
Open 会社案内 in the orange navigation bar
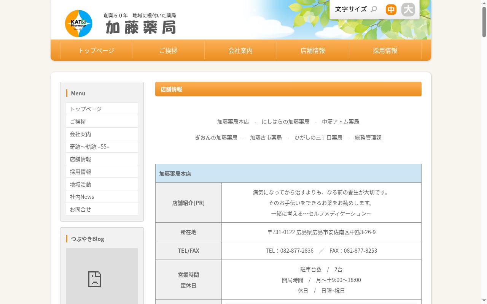[x=240, y=51]
